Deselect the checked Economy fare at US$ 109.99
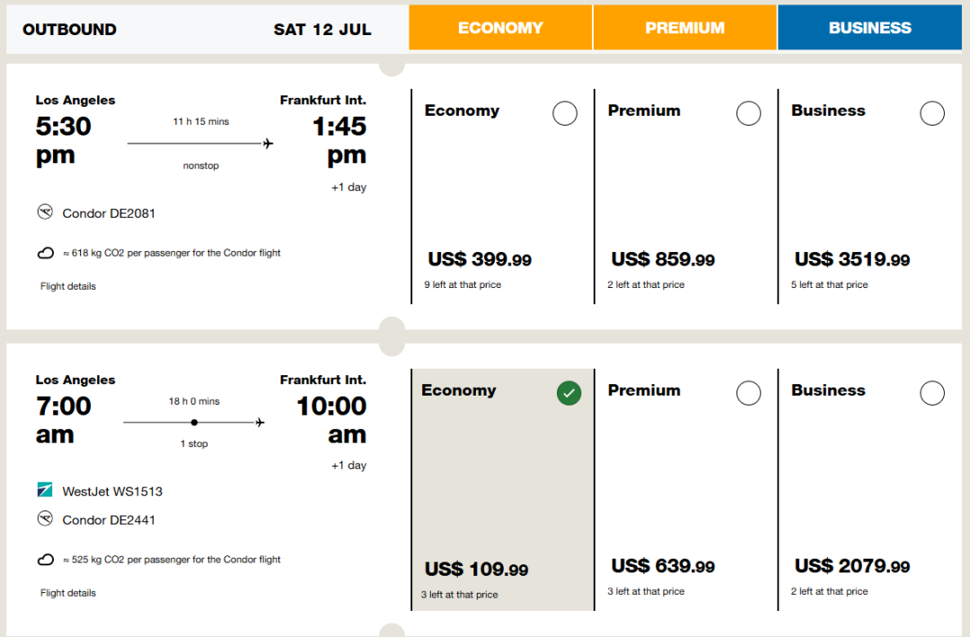The width and height of the screenshot is (970, 637). 569,393
